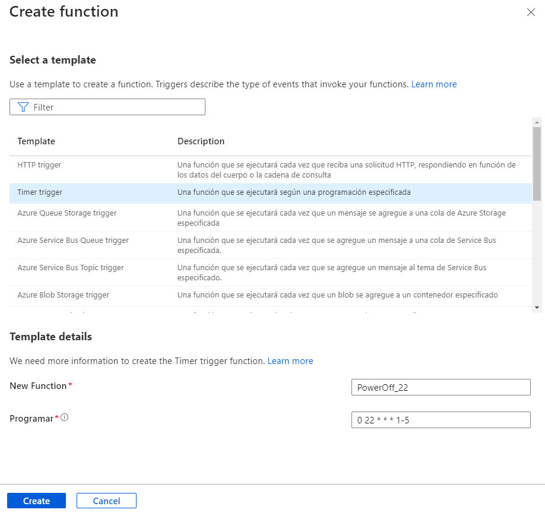Screen dimensions: 545x519
Task: Open the Learn more link about triggers
Action: point(434,84)
